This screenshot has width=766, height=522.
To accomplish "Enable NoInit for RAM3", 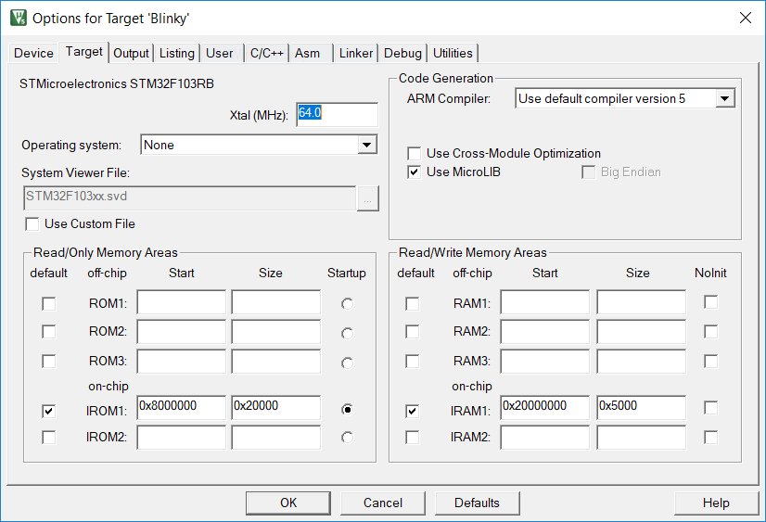I will (710, 362).
